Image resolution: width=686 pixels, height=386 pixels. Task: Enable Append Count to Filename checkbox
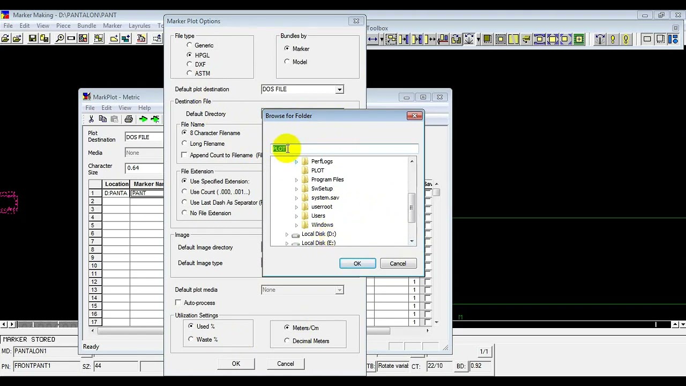tap(184, 155)
